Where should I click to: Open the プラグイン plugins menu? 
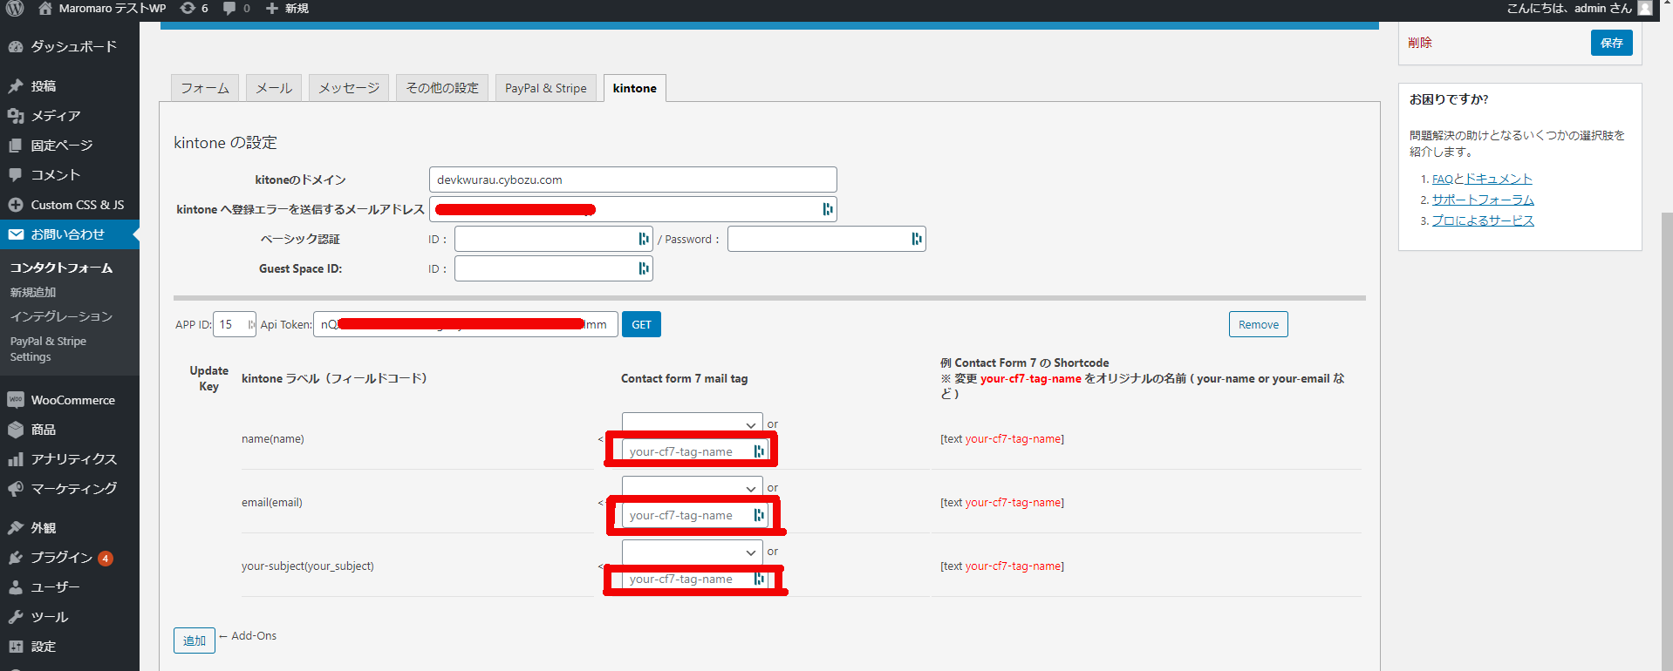(x=70, y=558)
